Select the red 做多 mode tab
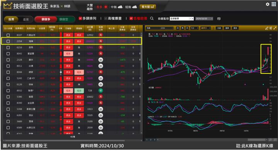278x151 pixels. [46, 19]
